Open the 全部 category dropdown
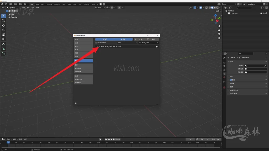269x151 pixels. pyautogui.click(x=127, y=42)
